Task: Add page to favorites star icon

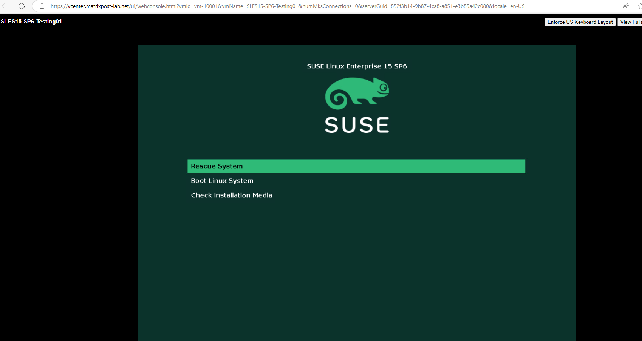Action: [x=639, y=6]
